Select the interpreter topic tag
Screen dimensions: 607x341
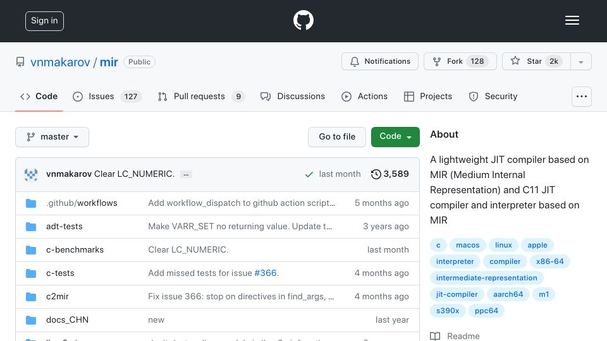click(455, 261)
